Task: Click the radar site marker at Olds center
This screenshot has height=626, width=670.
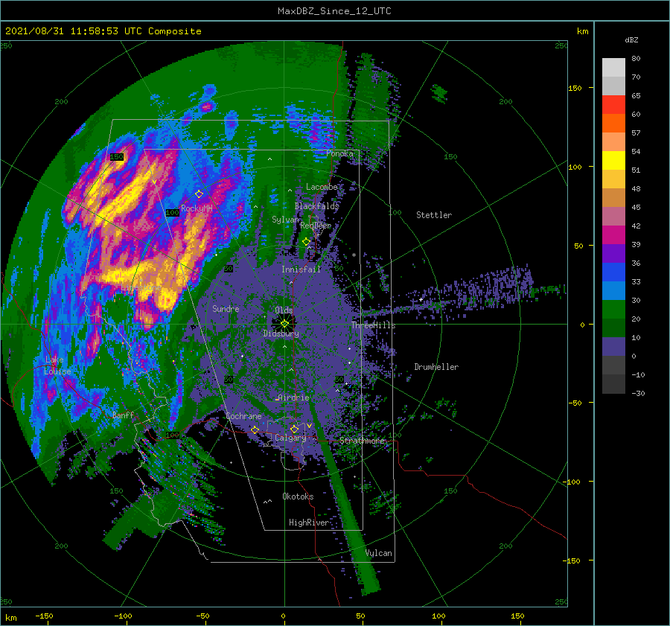Action: (x=284, y=324)
